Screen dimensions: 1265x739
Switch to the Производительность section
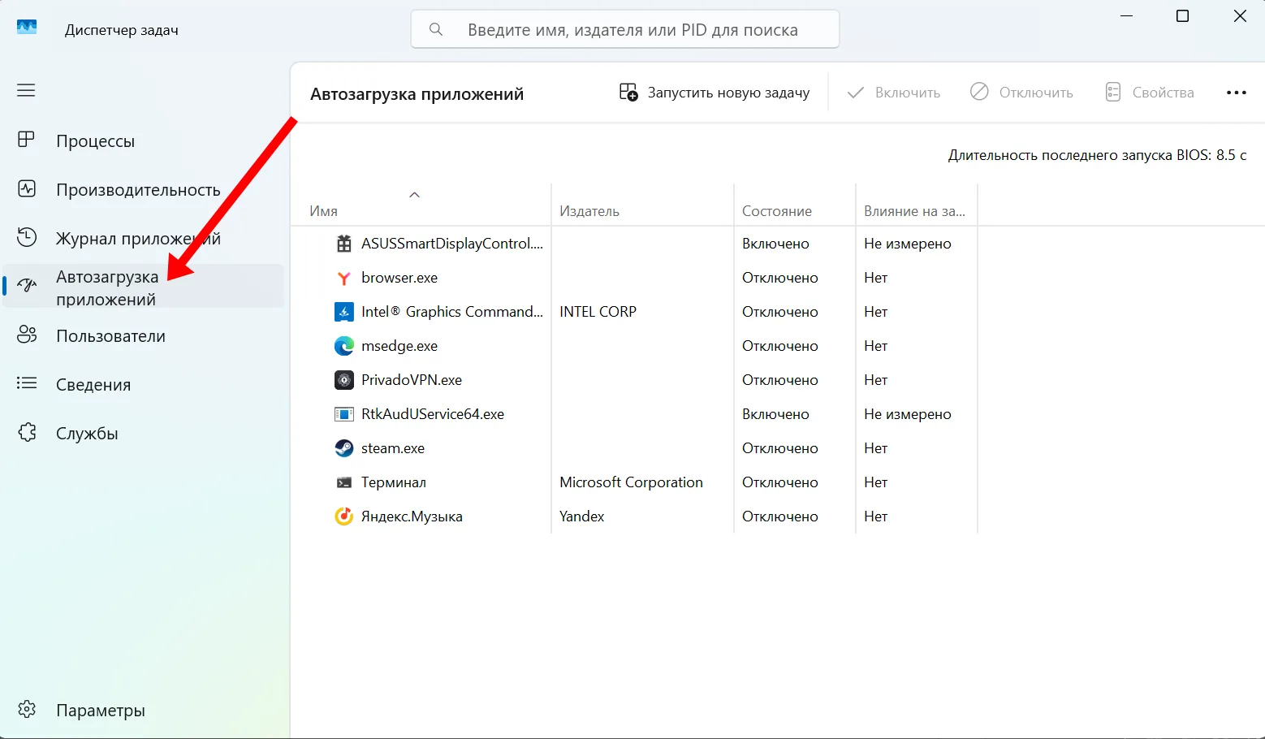click(x=144, y=189)
